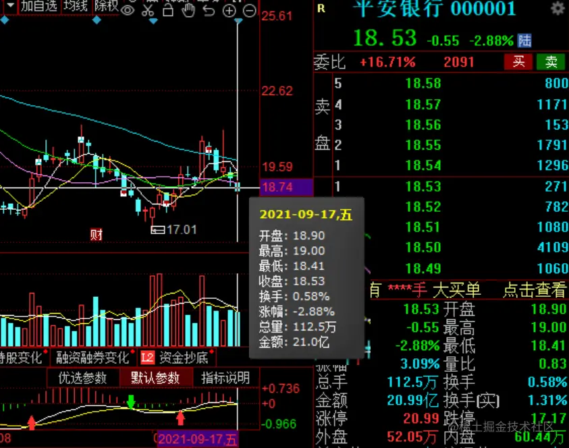Click the 17.01 low price label icon
Image resolution: width=569 pixels, height=448 pixels.
pos(157,229)
